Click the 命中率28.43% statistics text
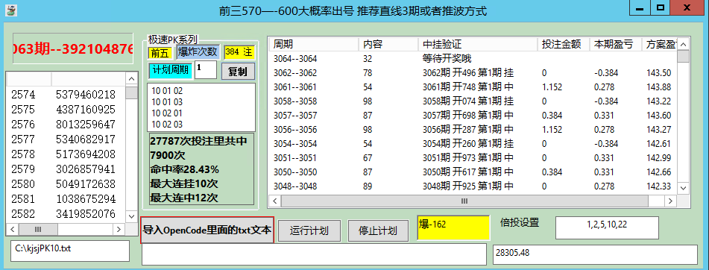This screenshot has width=709, height=270. (184, 169)
